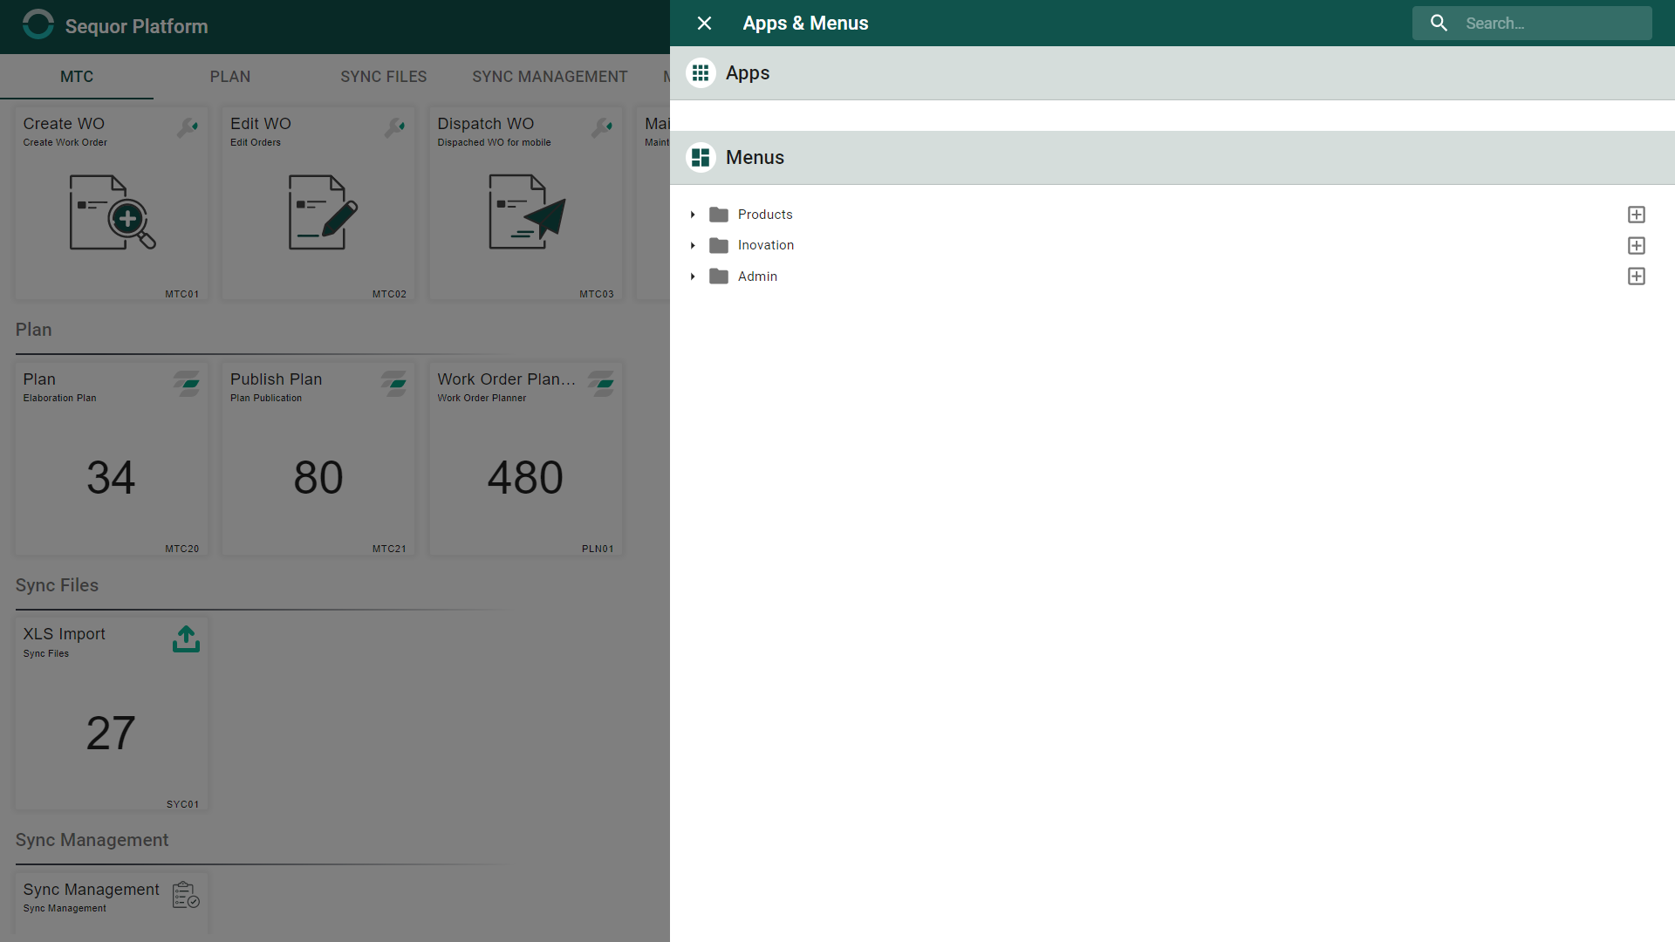Select the Admin menu row
1675x942 pixels.
point(1172,276)
